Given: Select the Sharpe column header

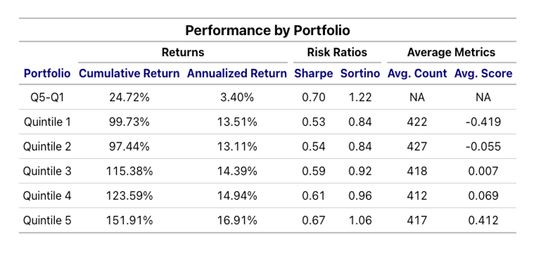Looking at the screenshot, I should pos(314,74).
